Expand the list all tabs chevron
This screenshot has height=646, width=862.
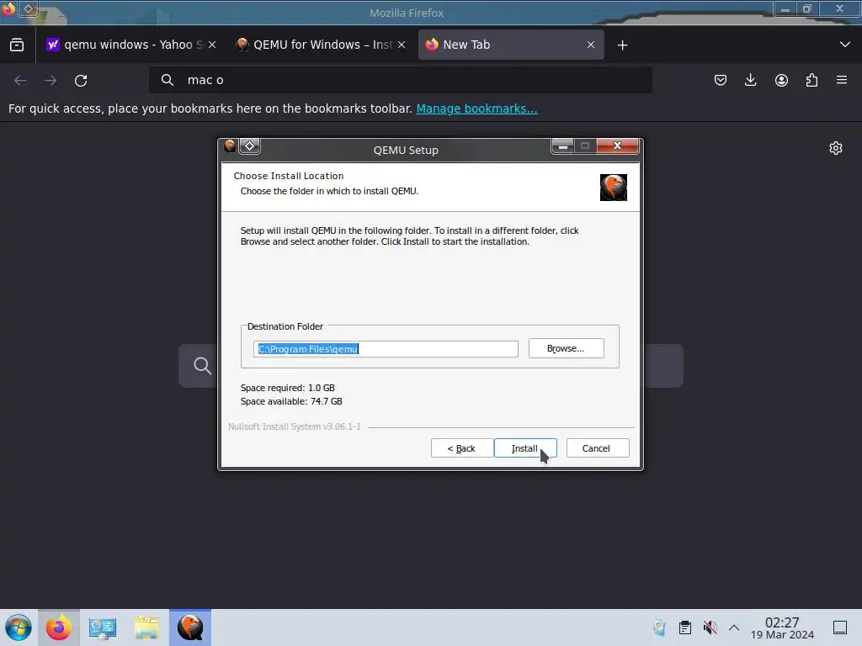[x=845, y=45]
